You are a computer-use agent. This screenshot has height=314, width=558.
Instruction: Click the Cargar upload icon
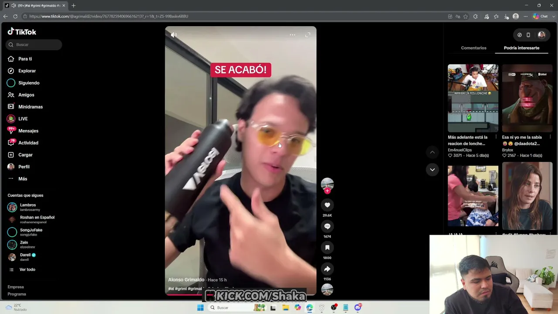click(x=11, y=155)
